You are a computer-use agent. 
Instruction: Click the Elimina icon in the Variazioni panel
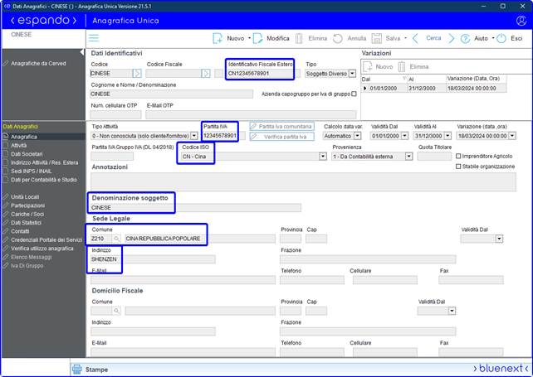point(402,66)
